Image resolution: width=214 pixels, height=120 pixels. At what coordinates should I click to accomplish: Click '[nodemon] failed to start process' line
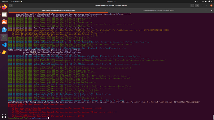pos(36,104)
